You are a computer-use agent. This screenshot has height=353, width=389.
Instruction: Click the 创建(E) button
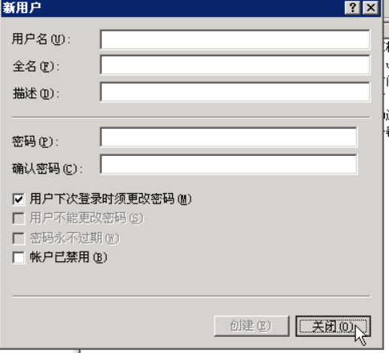[252, 326]
